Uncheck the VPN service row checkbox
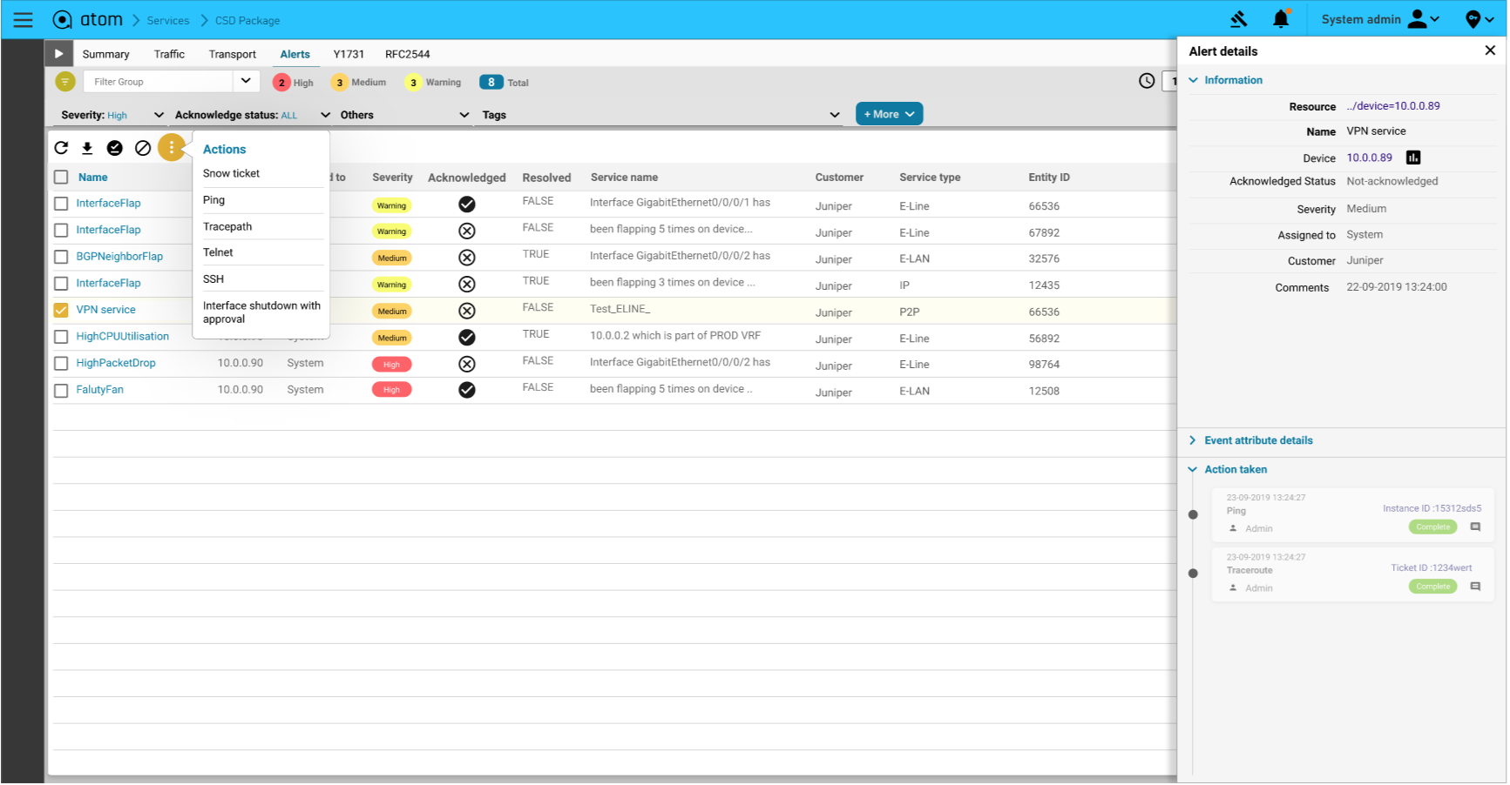The width and height of the screenshot is (1510, 785). point(61,310)
